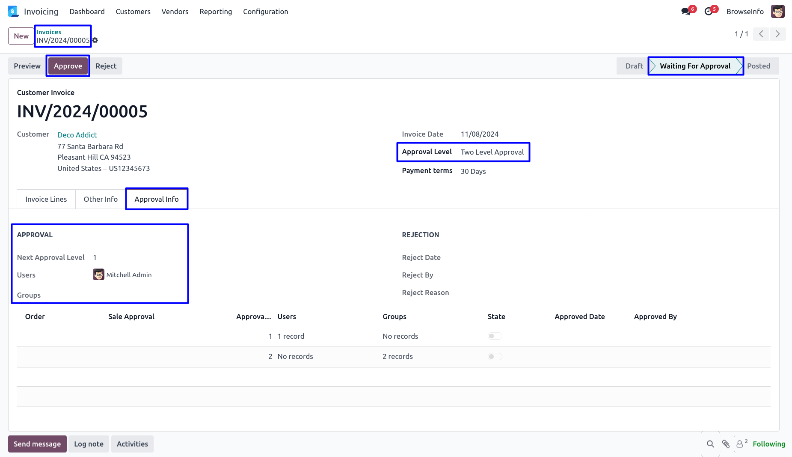This screenshot has width=792, height=457.
Task: Go to next record arrow
Action: point(777,34)
